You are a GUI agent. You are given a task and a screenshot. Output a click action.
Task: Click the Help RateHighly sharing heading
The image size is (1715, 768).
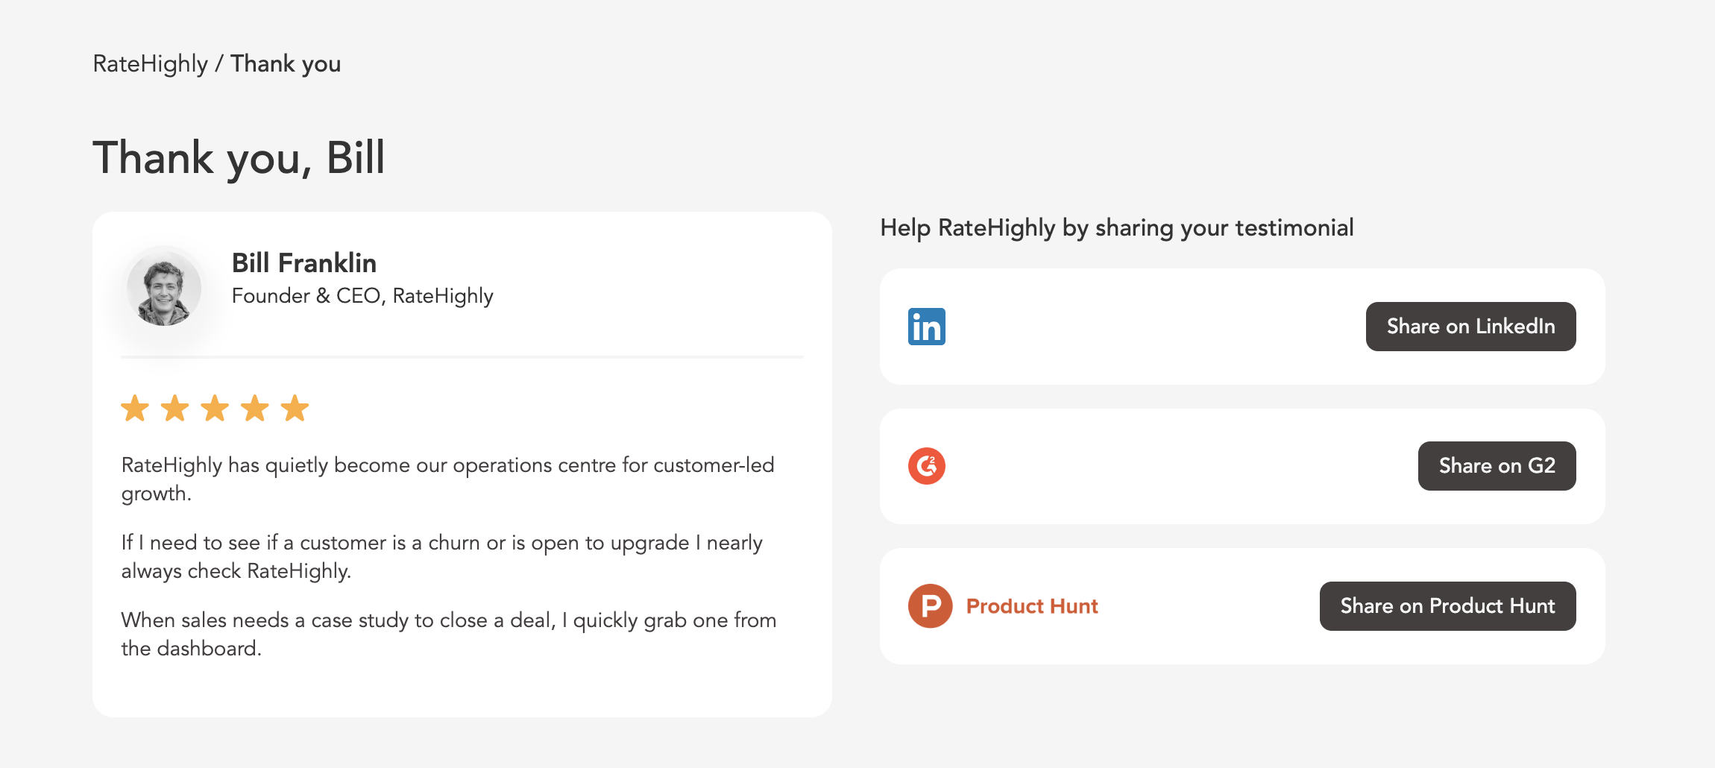pos(1116,227)
